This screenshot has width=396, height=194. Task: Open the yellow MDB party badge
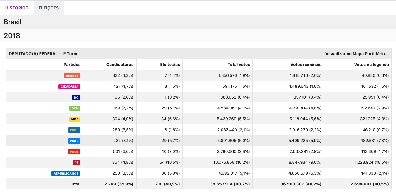click(x=75, y=119)
